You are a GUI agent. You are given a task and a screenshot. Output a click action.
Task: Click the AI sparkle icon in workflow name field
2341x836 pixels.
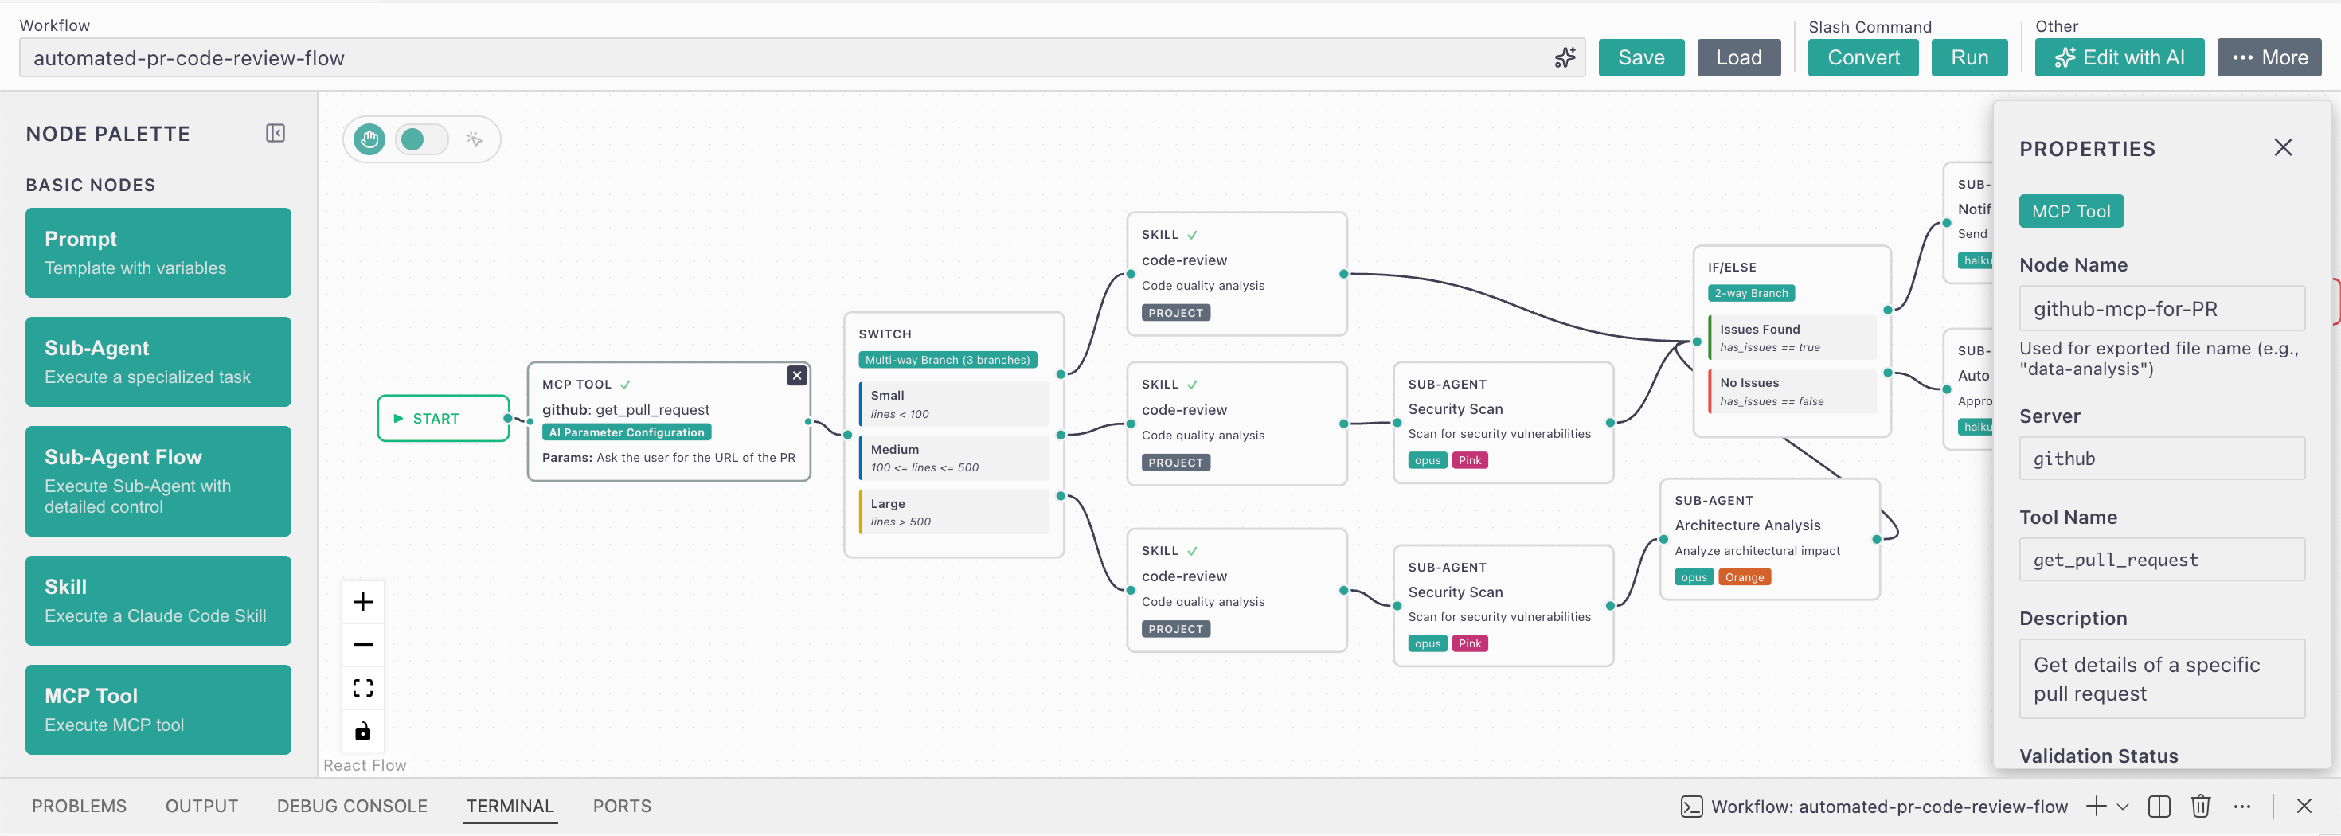(1564, 58)
